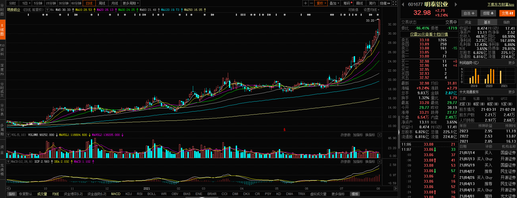
Task: Close the VOL indicator panel
Action: [379, 135]
